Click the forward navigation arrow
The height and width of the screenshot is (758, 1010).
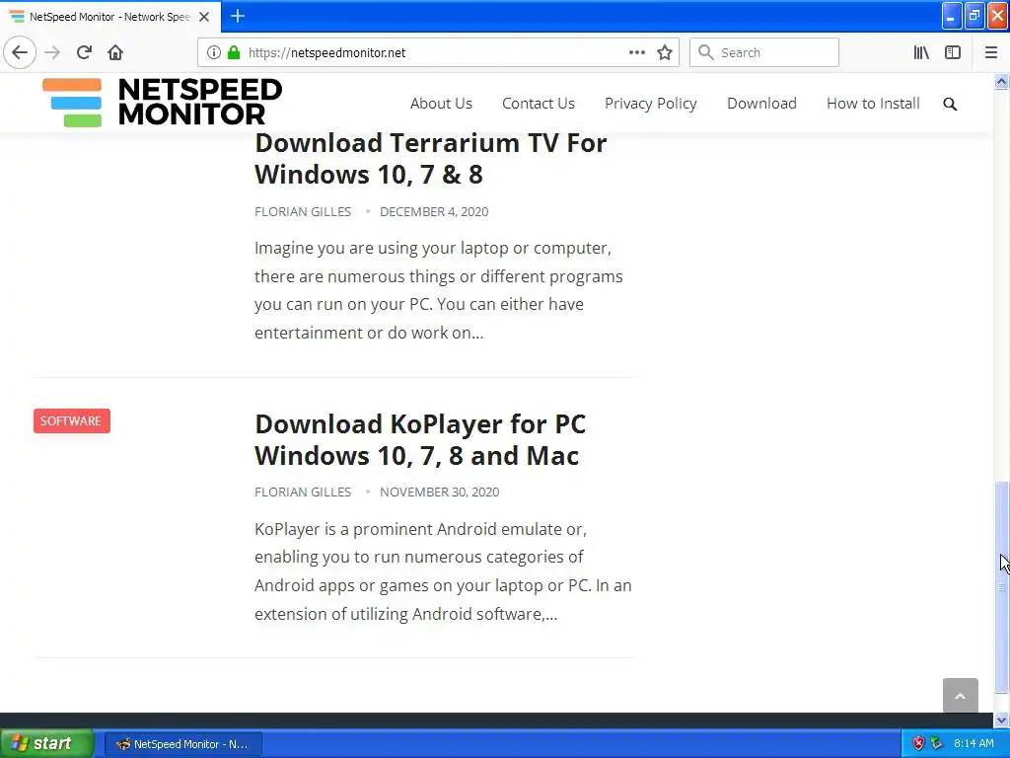pyautogui.click(x=53, y=52)
